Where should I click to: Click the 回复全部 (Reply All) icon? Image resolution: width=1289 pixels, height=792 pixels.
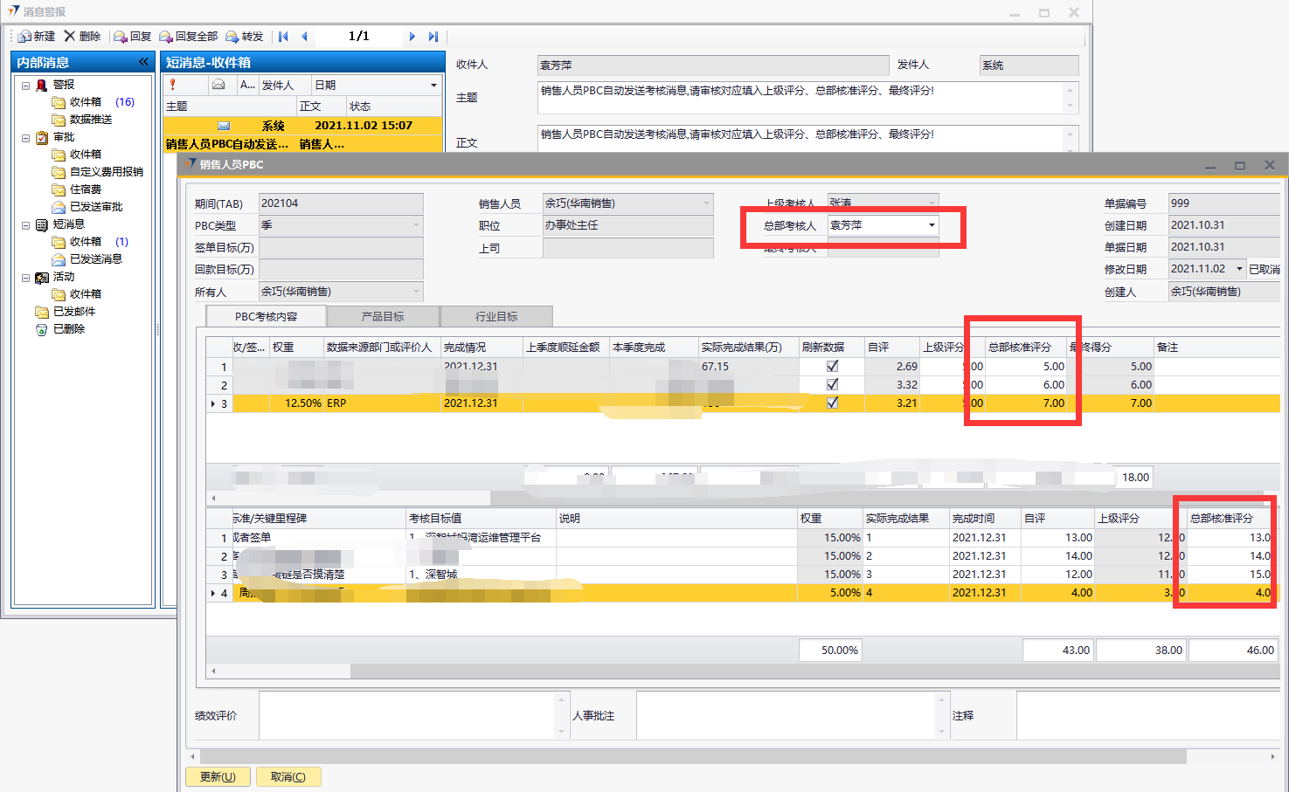[x=166, y=37]
